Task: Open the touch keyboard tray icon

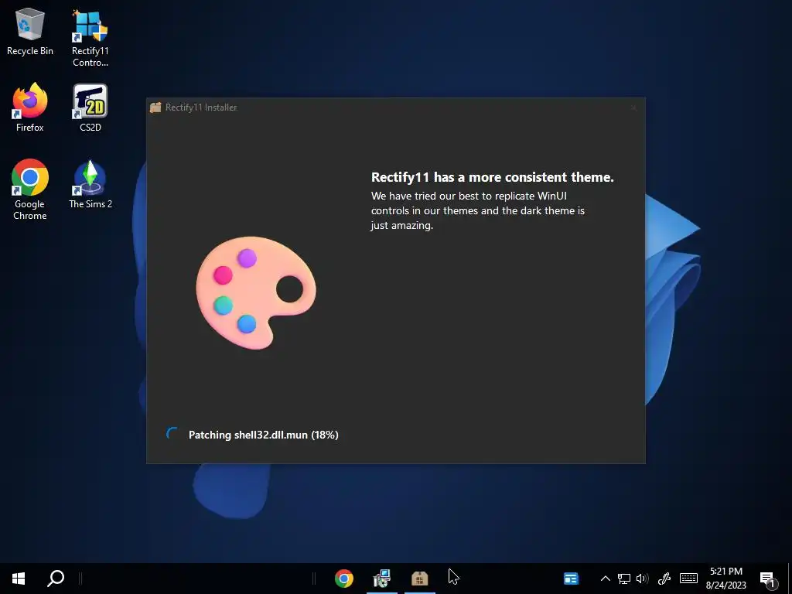Action: point(688,579)
